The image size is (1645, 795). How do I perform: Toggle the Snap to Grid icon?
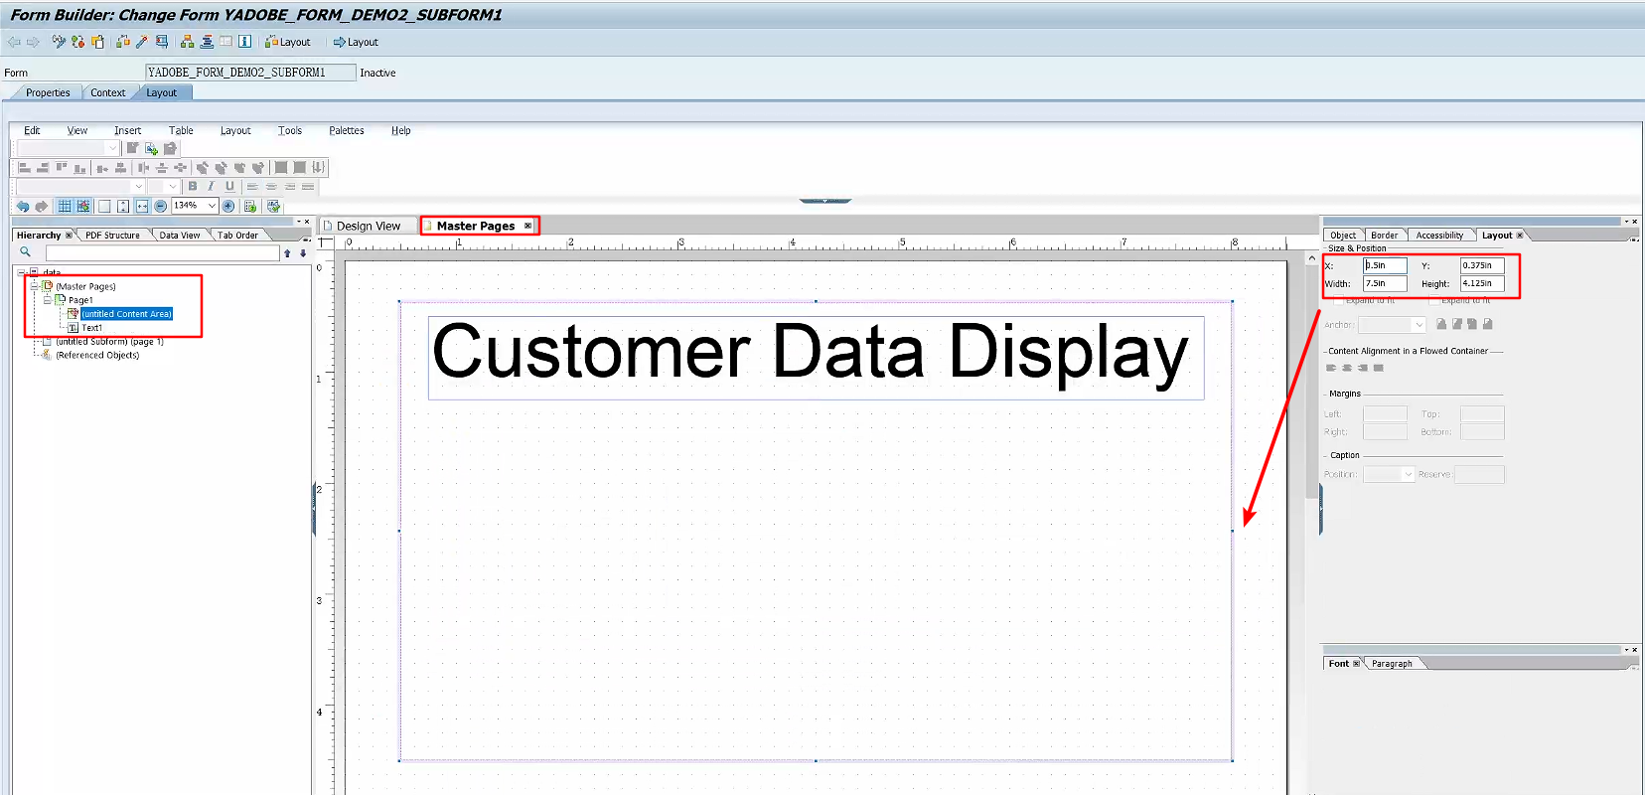click(x=83, y=206)
